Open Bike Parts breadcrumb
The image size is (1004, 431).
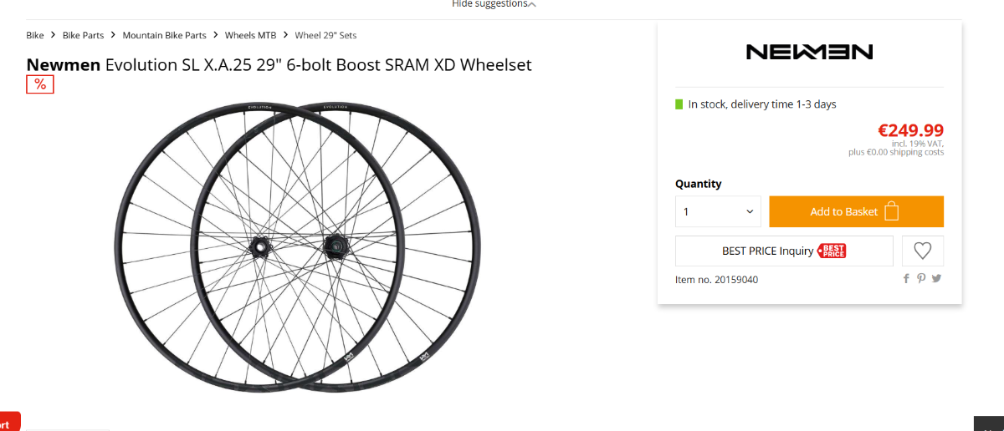click(x=82, y=35)
